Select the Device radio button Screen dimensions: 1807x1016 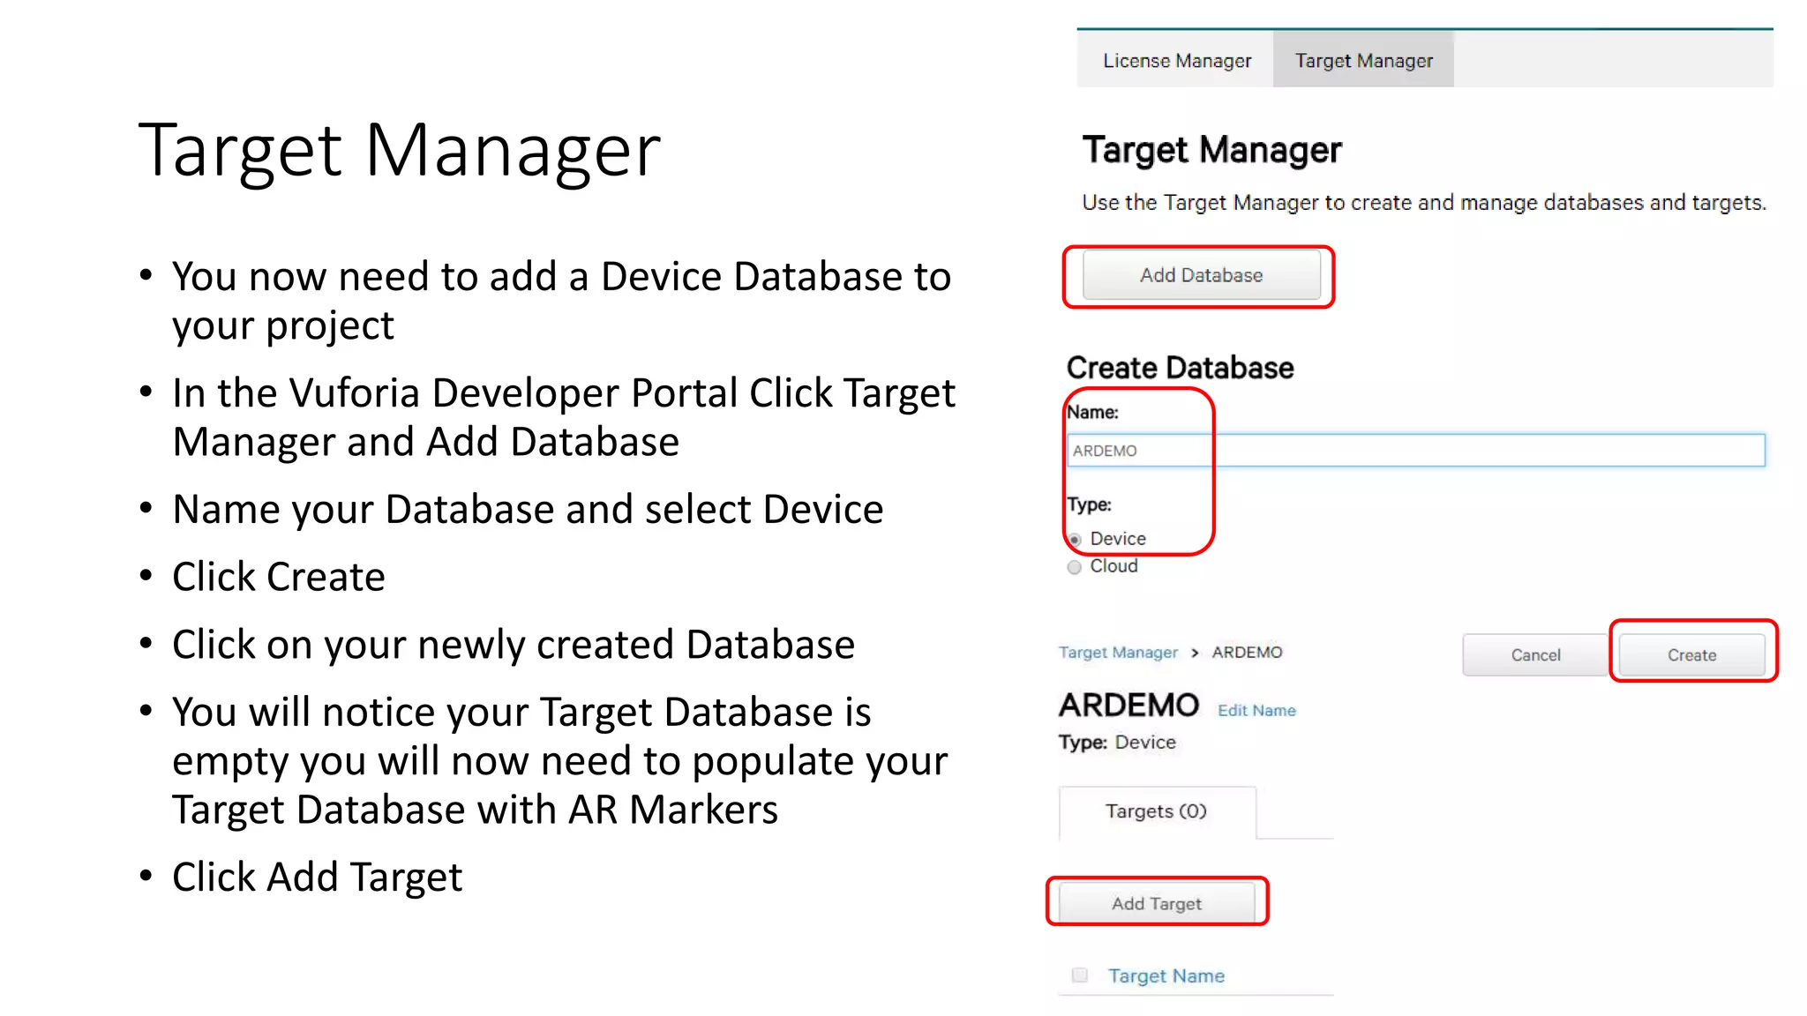tap(1075, 540)
